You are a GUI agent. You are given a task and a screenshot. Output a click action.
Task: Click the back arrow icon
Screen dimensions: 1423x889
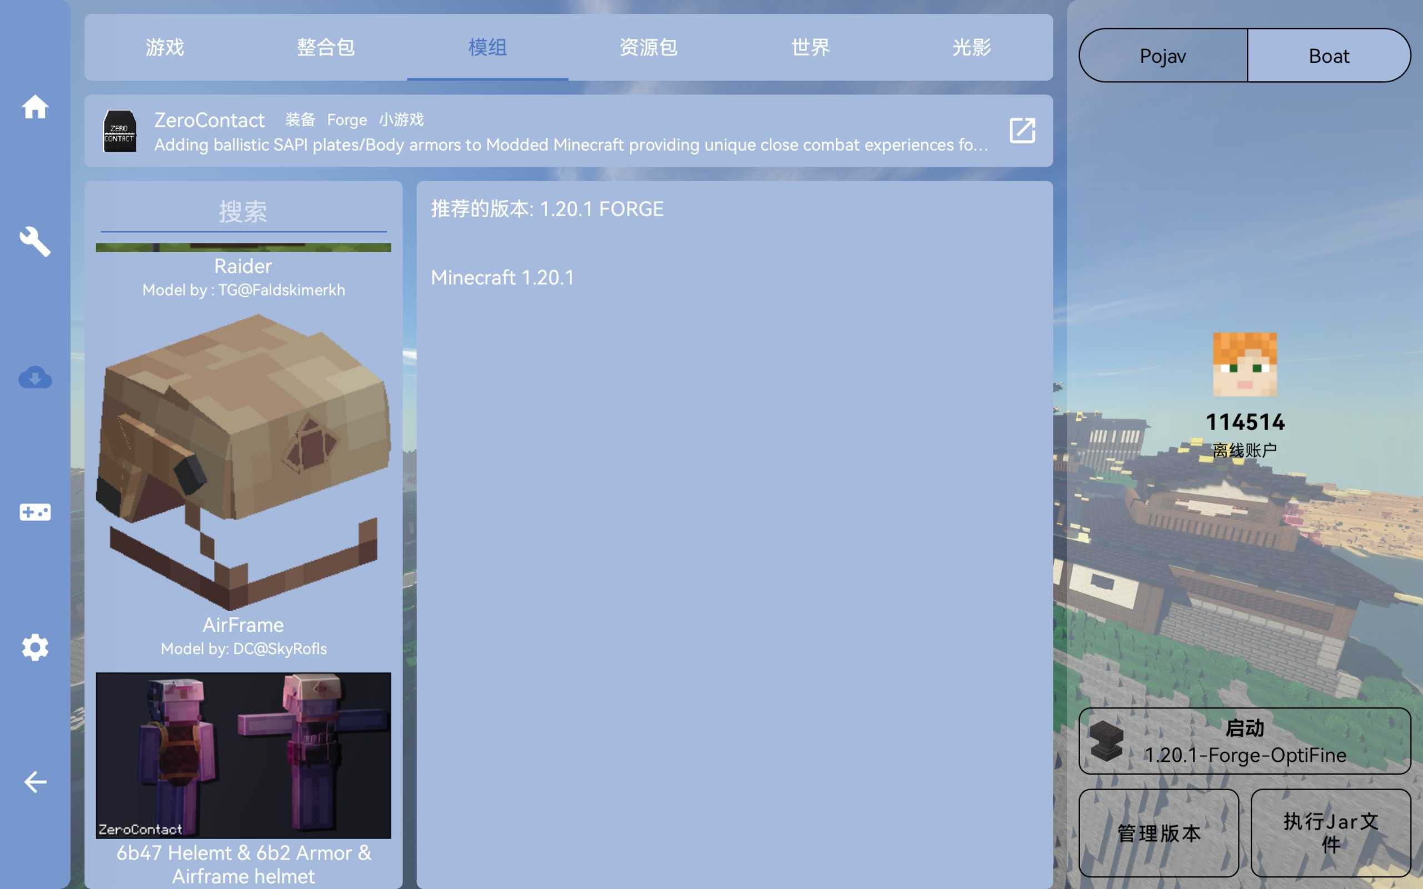click(x=34, y=782)
